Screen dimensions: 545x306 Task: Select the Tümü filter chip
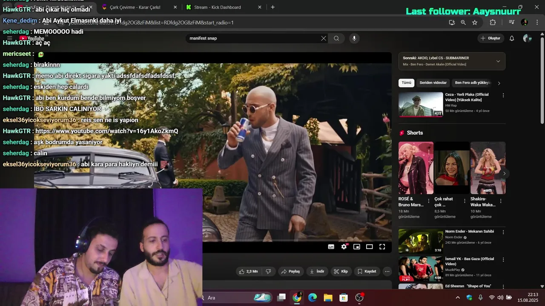point(406,83)
